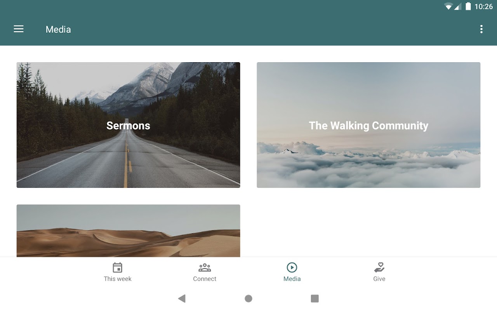Switch to the This week tab label
Image resolution: width=497 pixels, height=311 pixels.
click(x=118, y=279)
